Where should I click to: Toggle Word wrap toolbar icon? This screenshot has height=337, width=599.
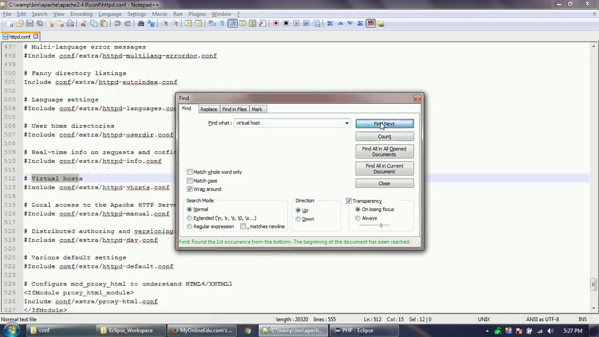pos(212,23)
